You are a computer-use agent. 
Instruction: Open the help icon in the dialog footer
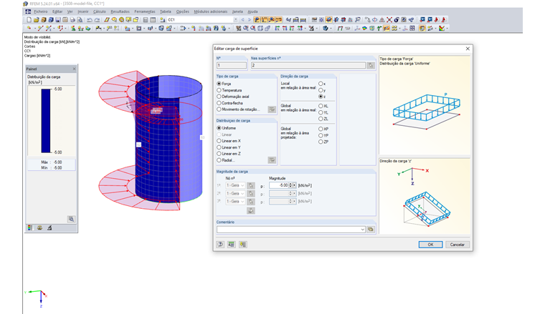(x=220, y=245)
